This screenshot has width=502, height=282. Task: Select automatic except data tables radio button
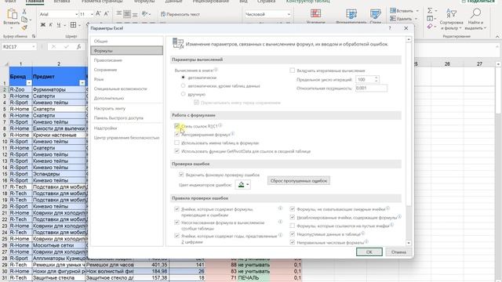click(183, 85)
